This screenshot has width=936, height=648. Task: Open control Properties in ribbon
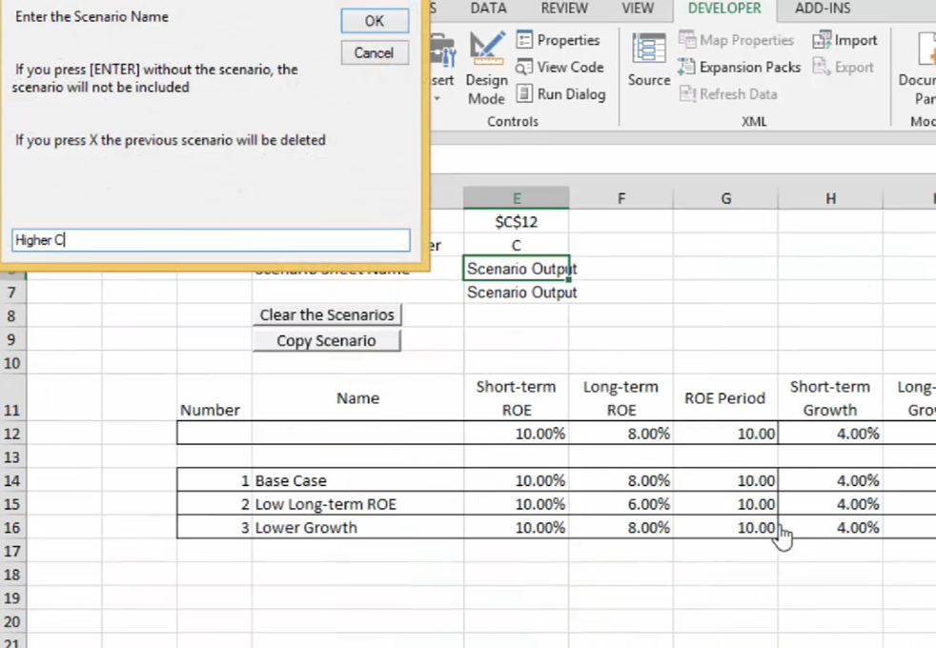coord(558,40)
